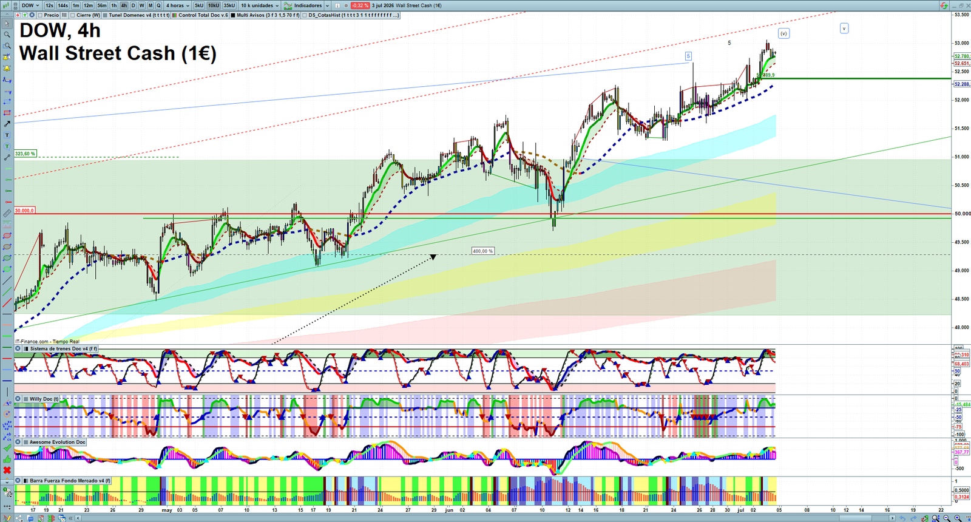Select the pointer cursor tool
This screenshot has width=971, height=522.
(x=7, y=24)
